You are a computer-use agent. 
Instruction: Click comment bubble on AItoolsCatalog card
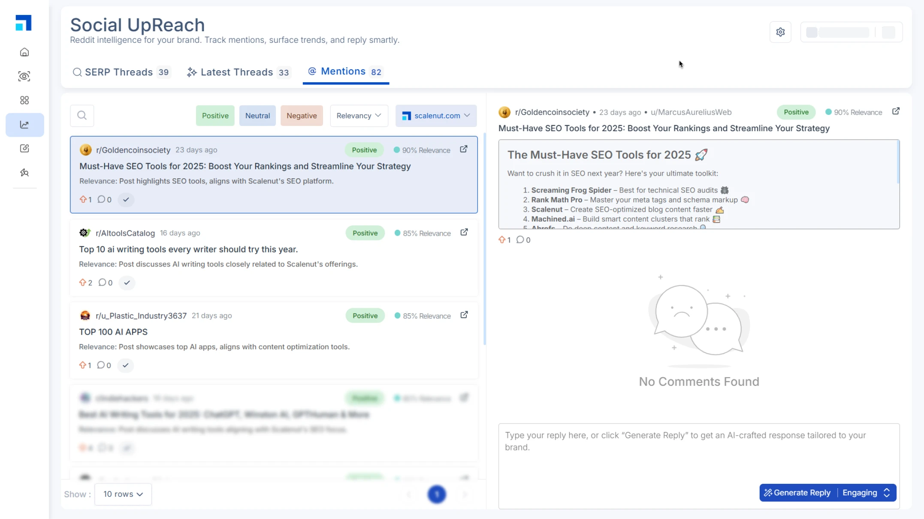click(x=102, y=282)
